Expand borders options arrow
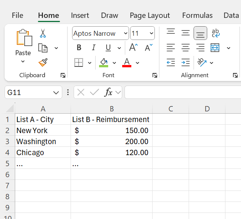241x219 pixels. tap(90, 63)
